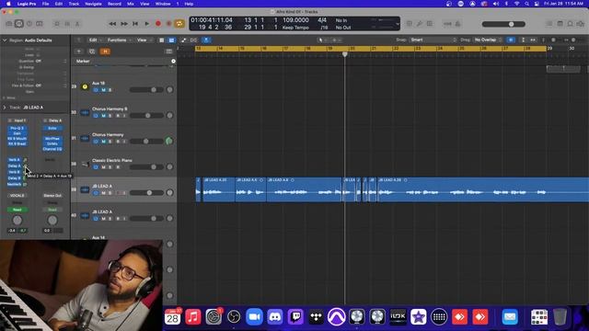
Task: Record-enable the Classic Electric Piano track
Action: pyautogui.click(x=118, y=167)
